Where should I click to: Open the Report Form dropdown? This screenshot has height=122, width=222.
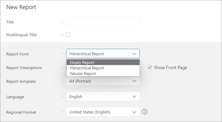click(103, 54)
